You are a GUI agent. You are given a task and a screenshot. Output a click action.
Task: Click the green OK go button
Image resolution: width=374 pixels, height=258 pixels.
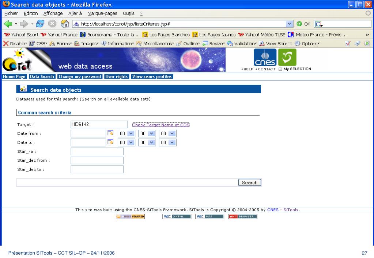coord(303,24)
